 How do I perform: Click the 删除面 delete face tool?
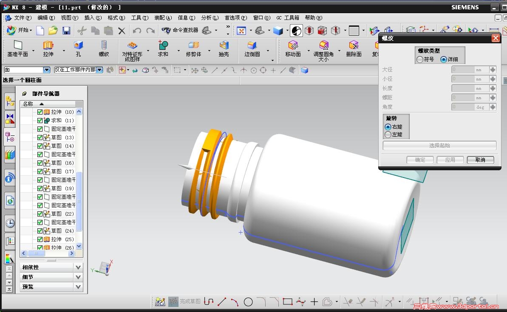coord(354,49)
